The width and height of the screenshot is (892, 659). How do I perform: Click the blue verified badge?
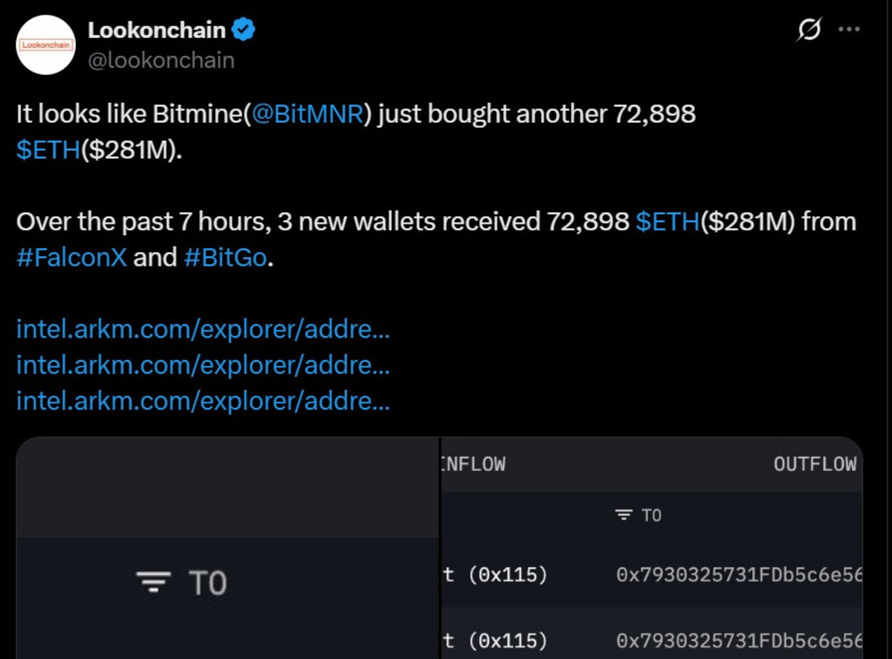pyautogui.click(x=245, y=30)
